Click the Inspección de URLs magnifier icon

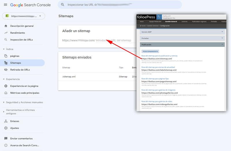(6, 40)
